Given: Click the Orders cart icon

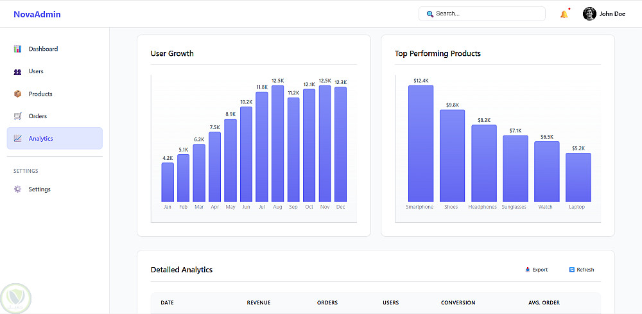Looking at the screenshot, I should click(x=18, y=116).
